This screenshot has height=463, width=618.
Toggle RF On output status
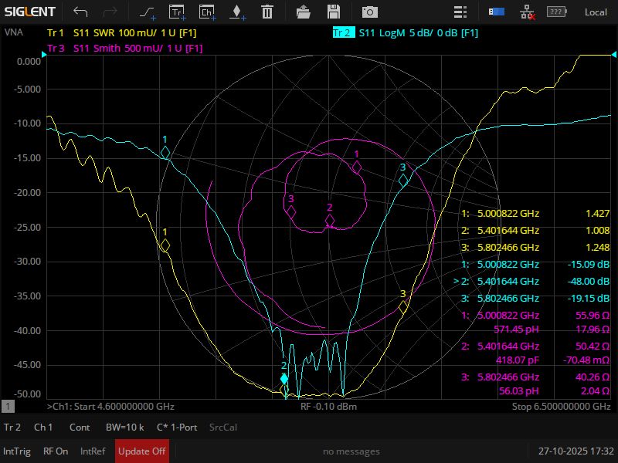56,451
